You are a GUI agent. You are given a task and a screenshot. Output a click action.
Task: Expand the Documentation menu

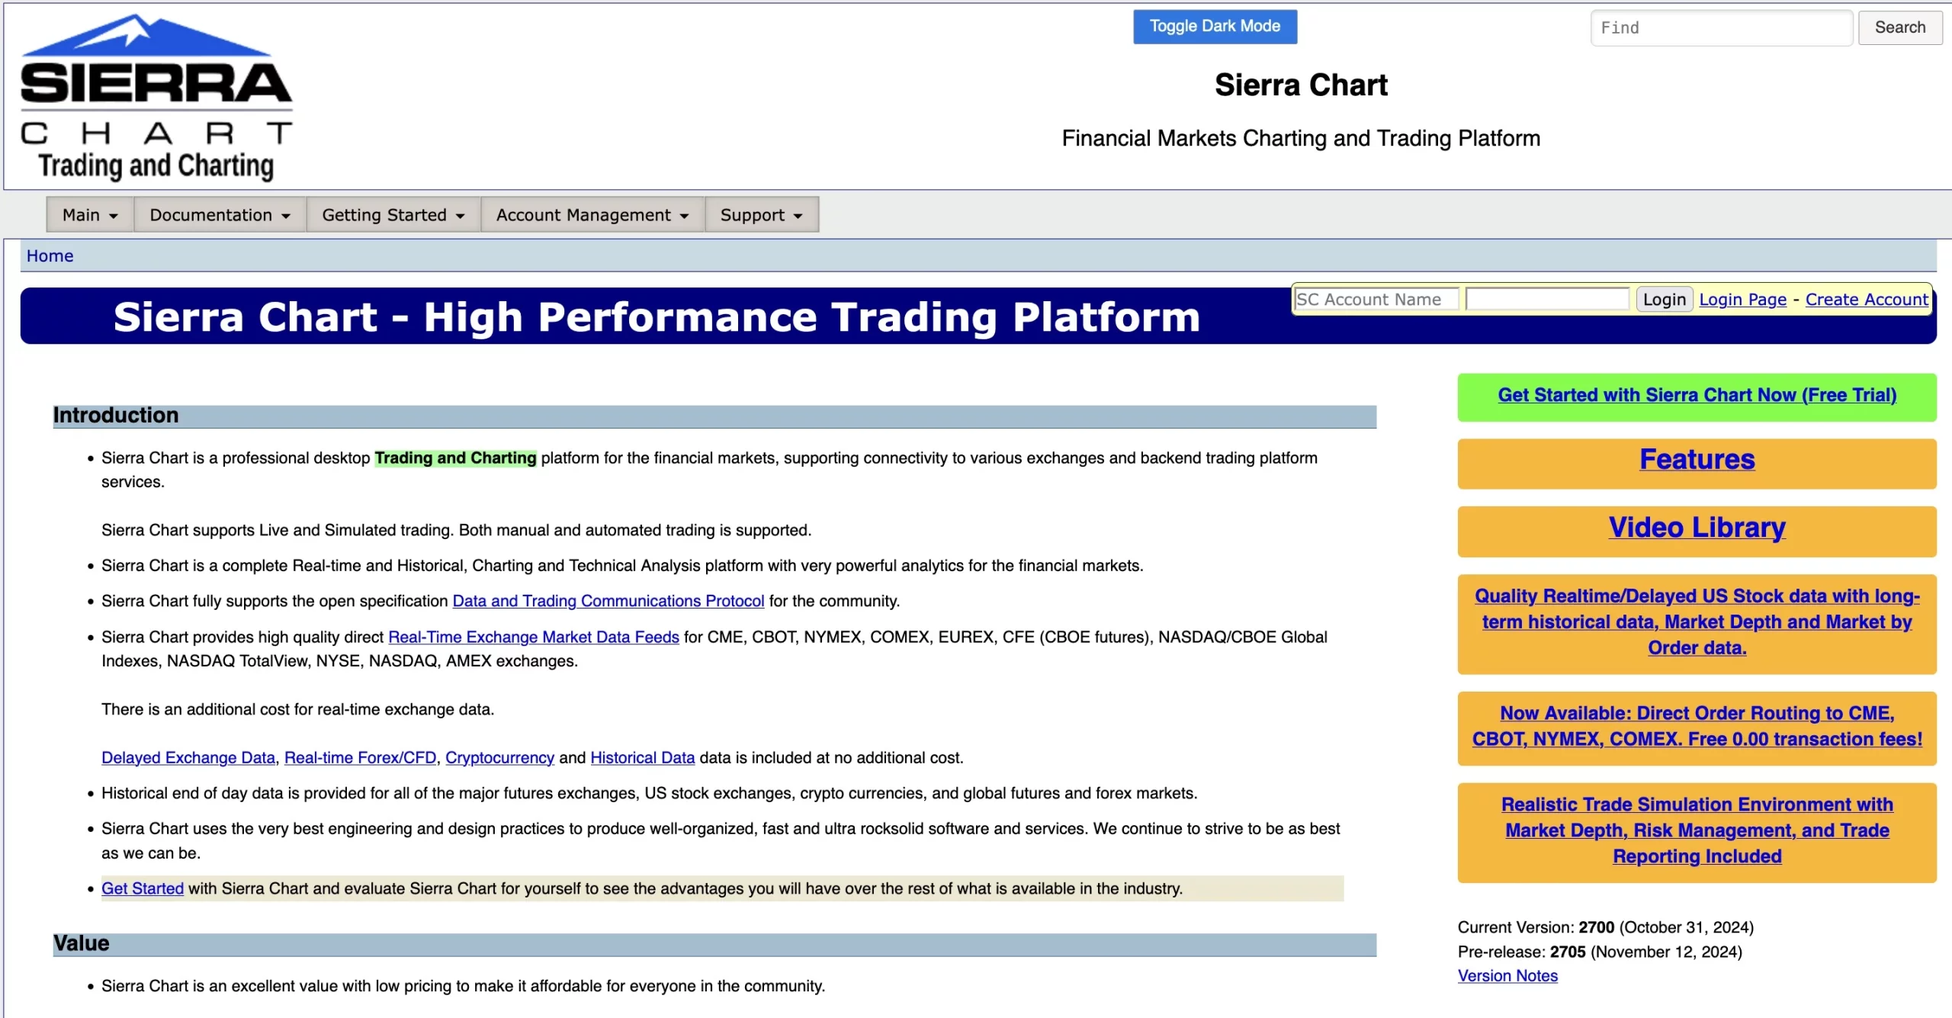point(220,215)
